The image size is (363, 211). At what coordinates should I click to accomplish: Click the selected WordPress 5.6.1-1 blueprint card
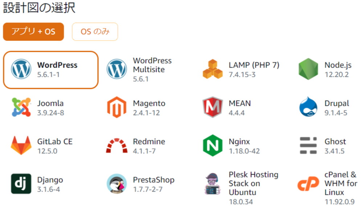pyautogui.click(x=51, y=70)
